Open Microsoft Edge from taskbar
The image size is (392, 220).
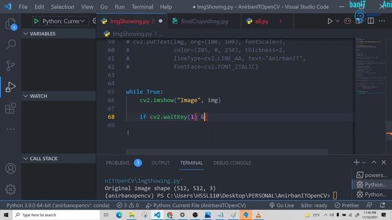119,215
